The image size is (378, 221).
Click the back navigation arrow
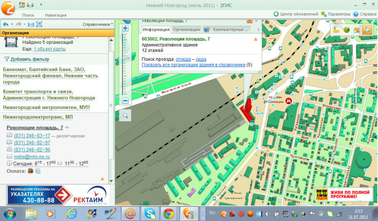(x=5, y=24)
